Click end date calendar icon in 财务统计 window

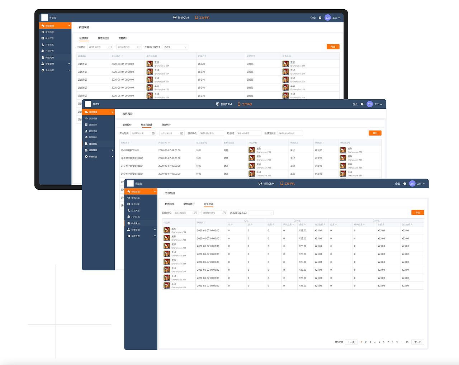coord(224,213)
